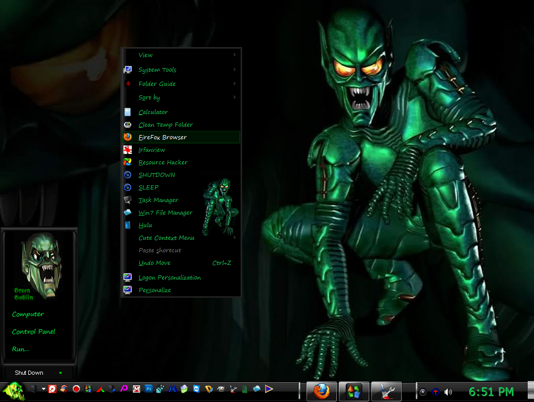
Task: Click the blue folder quick launch icon
Action: pos(257,389)
